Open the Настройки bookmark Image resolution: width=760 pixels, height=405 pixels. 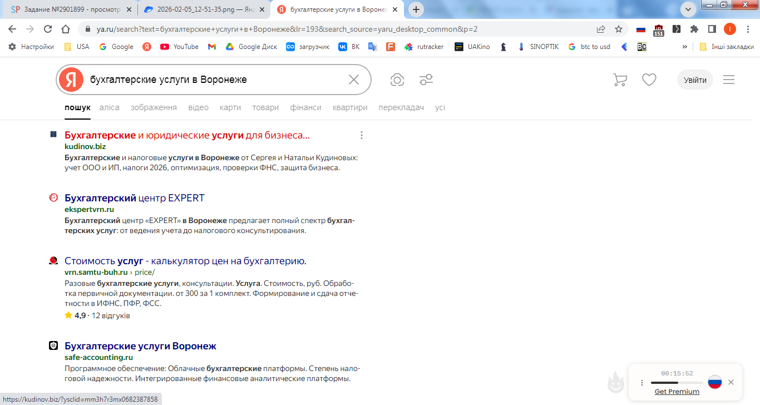click(31, 47)
